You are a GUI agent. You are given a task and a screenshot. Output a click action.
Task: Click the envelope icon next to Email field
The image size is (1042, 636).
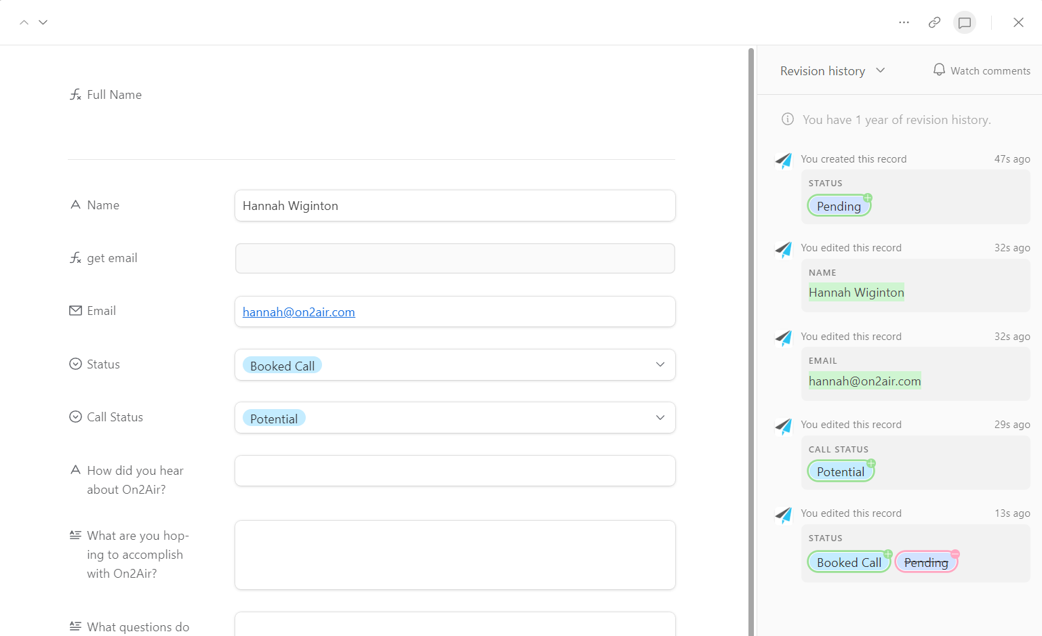click(75, 310)
